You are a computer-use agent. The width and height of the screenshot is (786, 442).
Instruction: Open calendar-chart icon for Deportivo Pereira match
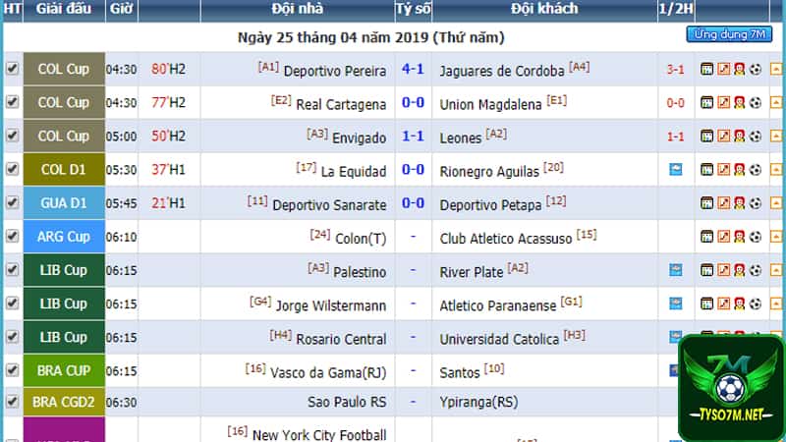coord(706,69)
